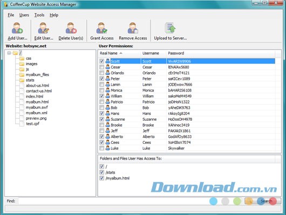Viewport: 286px width, 215px height.
Task: Open the images folder icon
Action: 22,64
